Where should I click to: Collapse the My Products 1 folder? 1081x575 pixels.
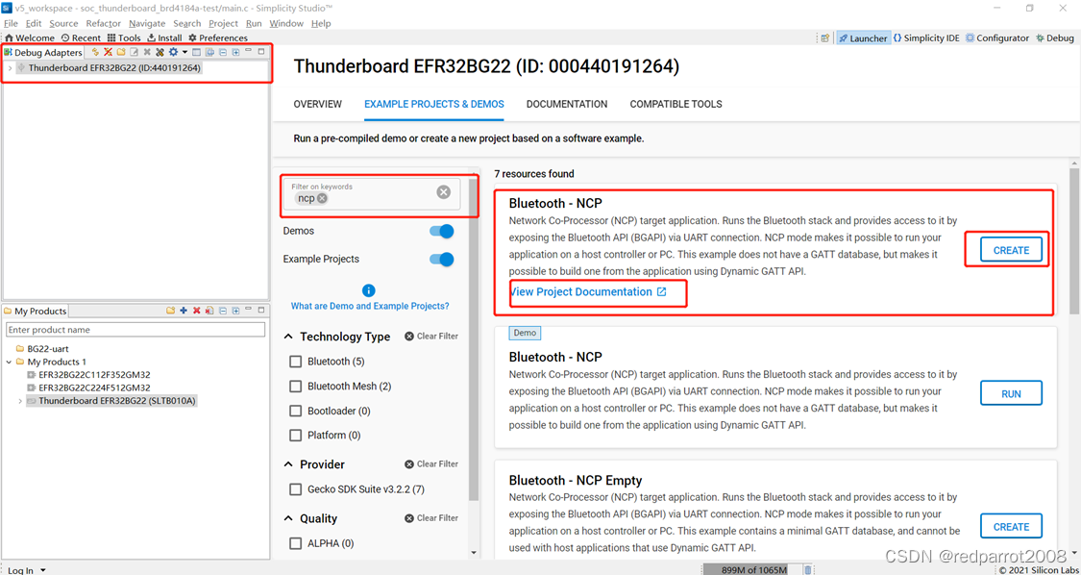click(8, 362)
